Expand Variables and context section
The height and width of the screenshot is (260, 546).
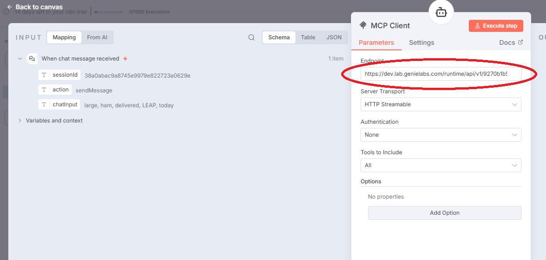[20, 121]
